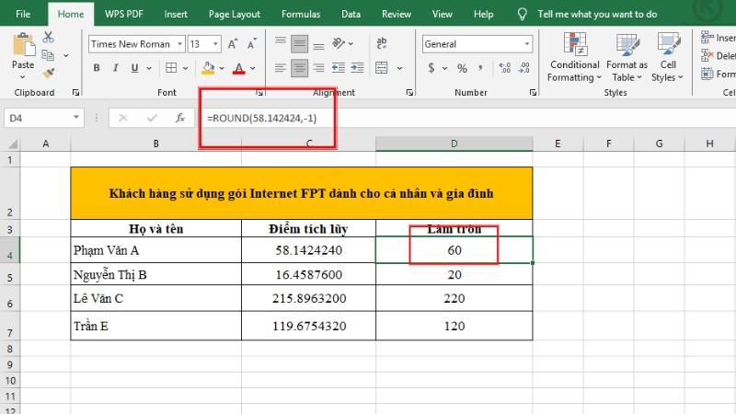This screenshot has height=414, width=736.
Task: Switch to the WPS PDF tab
Action: click(x=124, y=14)
